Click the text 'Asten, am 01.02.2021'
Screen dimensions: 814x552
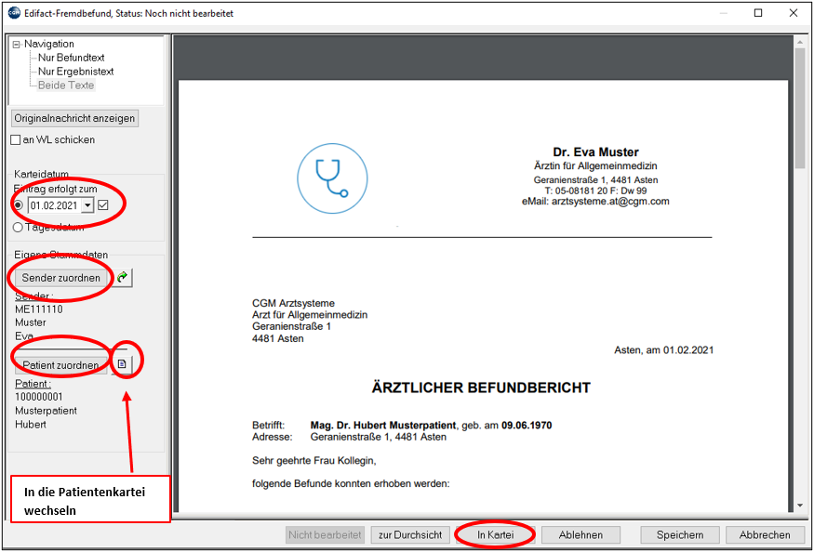pyautogui.click(x=664, y=350)
